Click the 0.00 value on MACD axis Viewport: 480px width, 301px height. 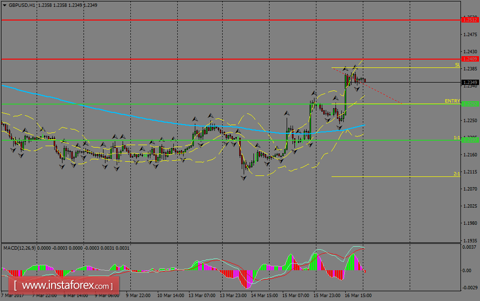[467, 271]
